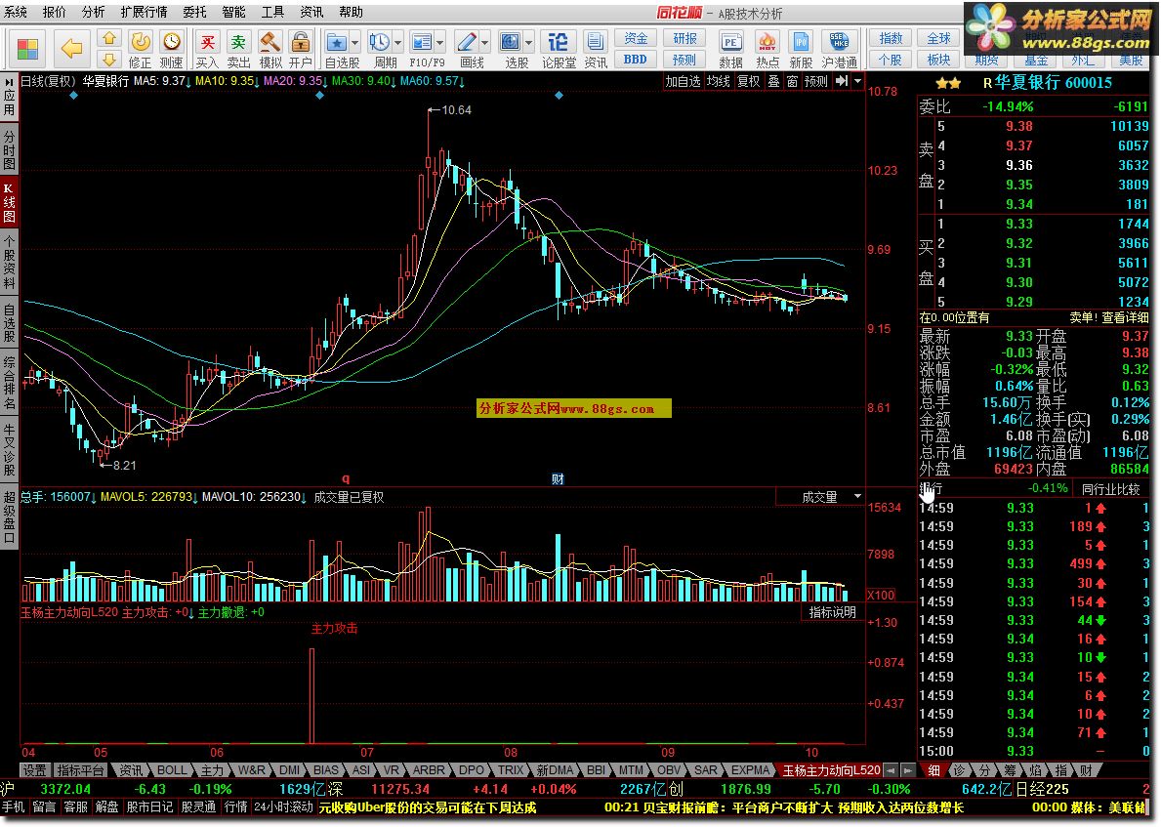1161x827 pixels.
Task: Click the 主力攻击 signal bar
Action: point(311,695)
